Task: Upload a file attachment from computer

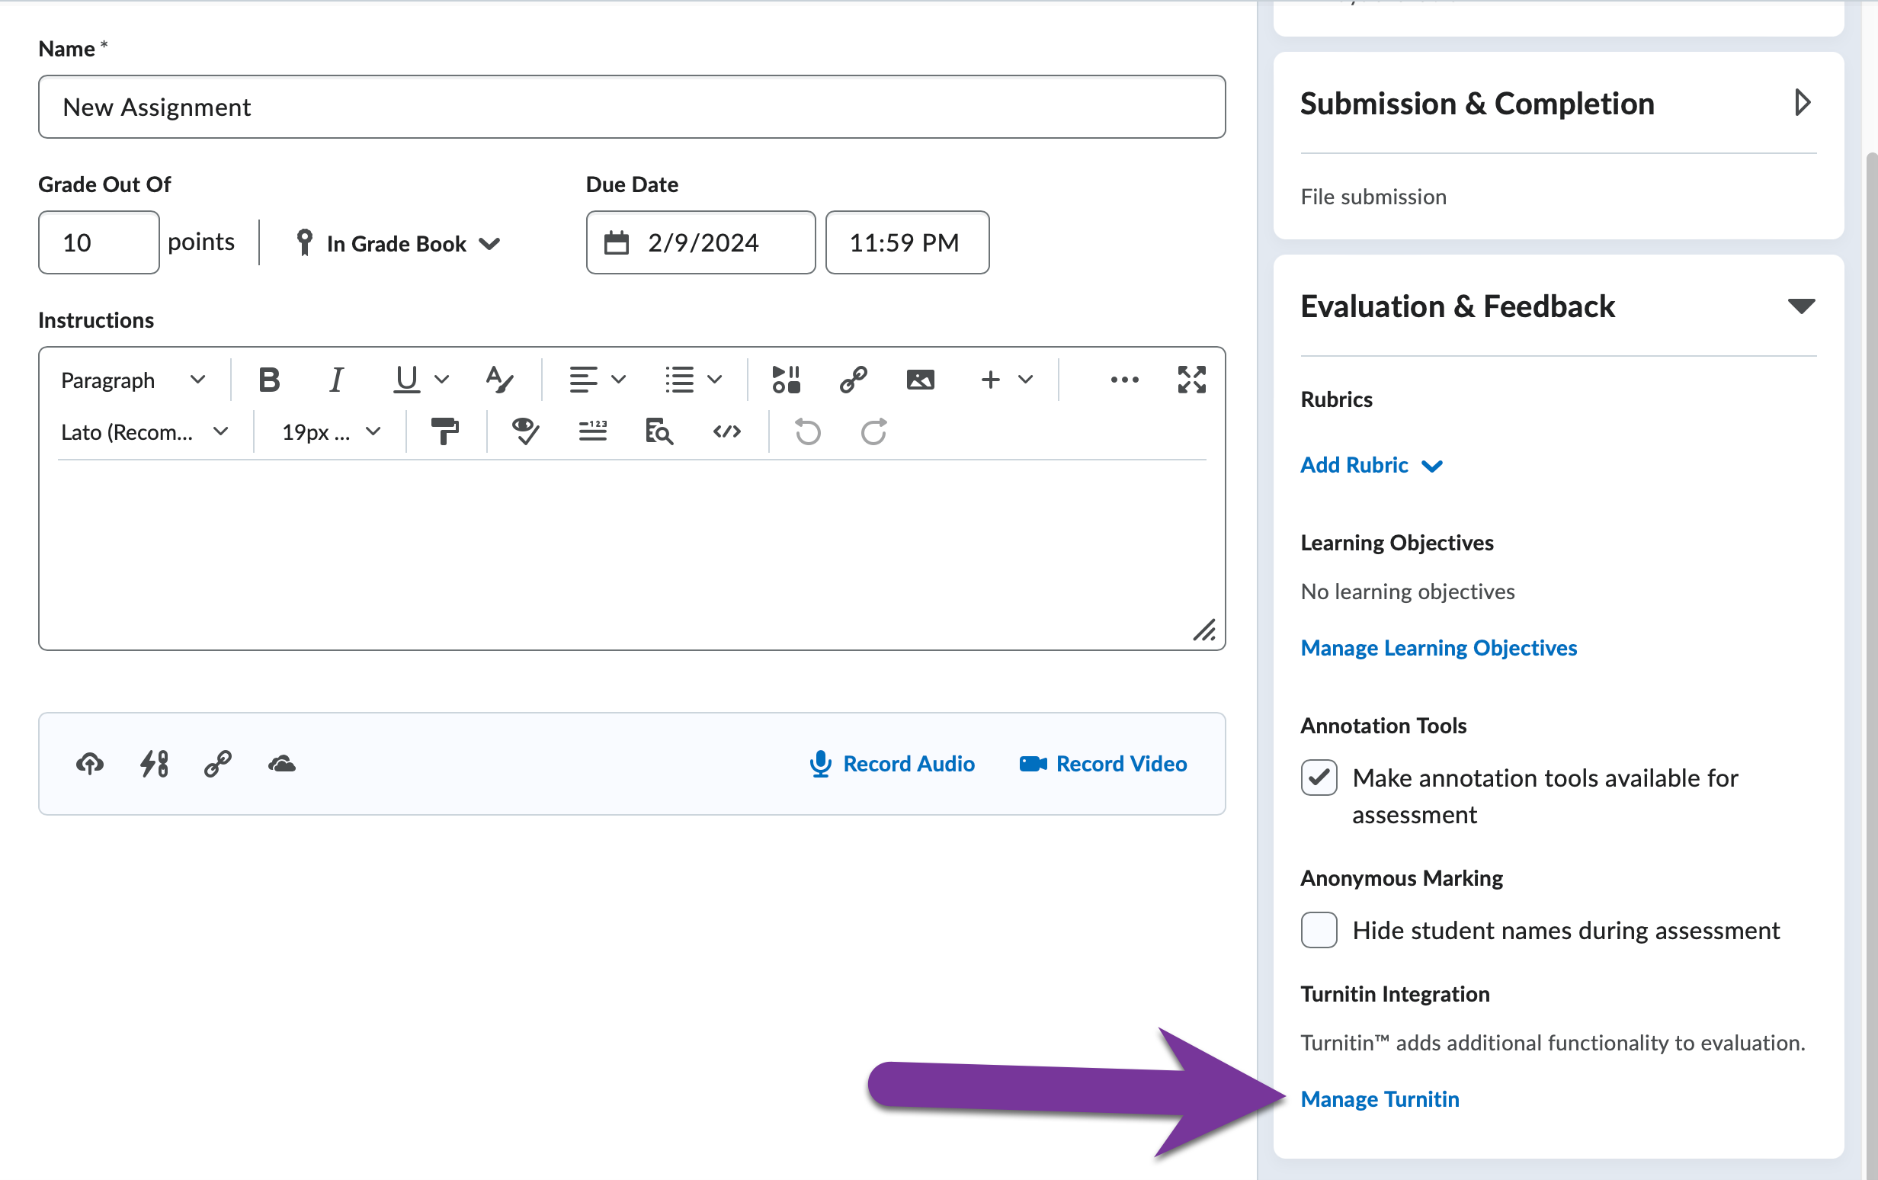Action: pyautogui.click(x=89, y=764)
